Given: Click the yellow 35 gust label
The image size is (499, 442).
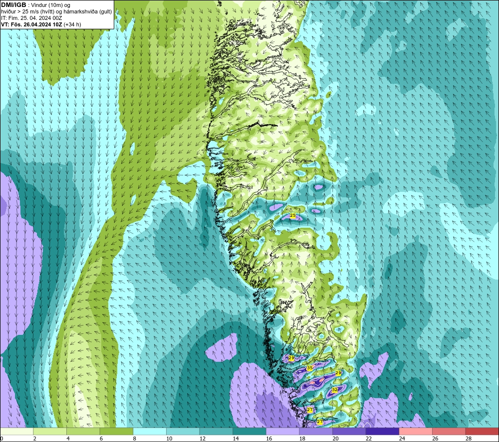Looking at the screenshot, I should [310, 368].
